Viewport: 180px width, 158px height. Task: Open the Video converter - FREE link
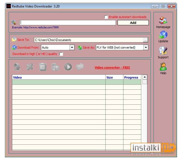point(112,67)
